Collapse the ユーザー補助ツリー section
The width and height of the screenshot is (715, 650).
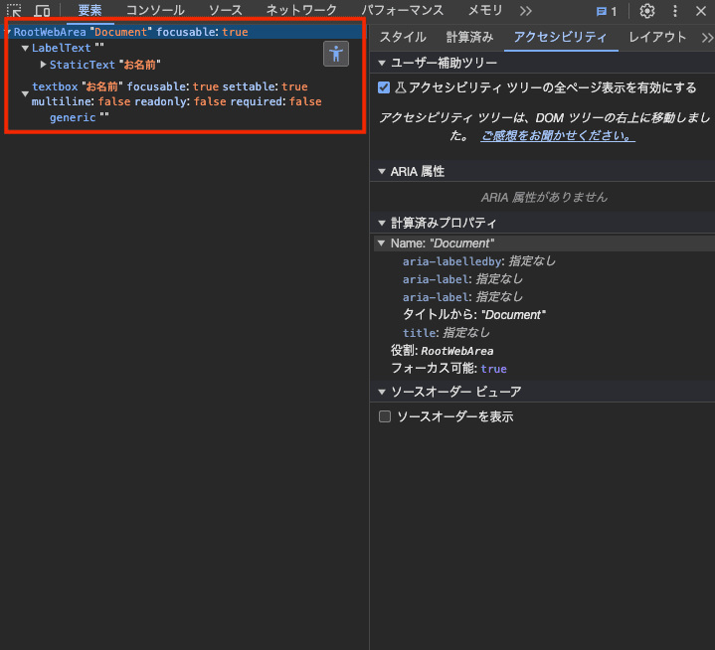(x=382, y=63)
